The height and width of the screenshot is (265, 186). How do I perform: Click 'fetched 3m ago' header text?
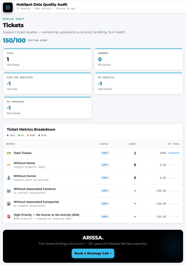65,9
